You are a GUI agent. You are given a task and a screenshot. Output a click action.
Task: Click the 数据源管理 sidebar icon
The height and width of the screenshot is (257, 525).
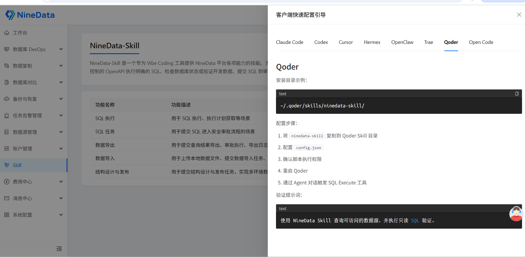[7, 132]
